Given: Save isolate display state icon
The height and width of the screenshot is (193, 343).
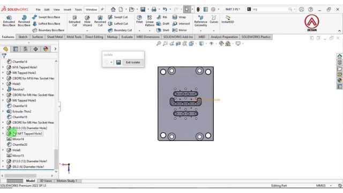Looking at the screenshot, I should 118,62.
